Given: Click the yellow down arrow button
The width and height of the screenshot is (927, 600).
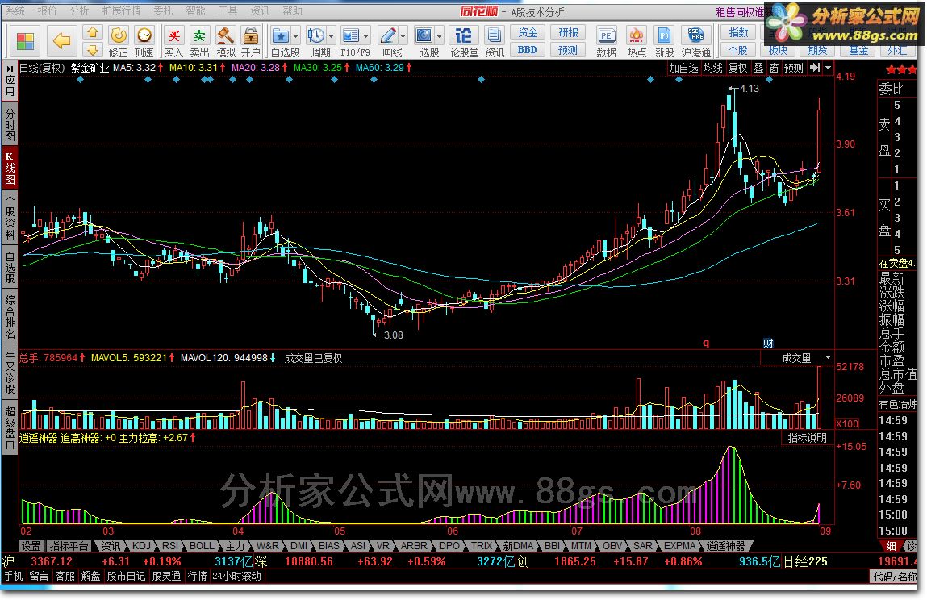Looking at the screenshot, I should tap(92, 50).
